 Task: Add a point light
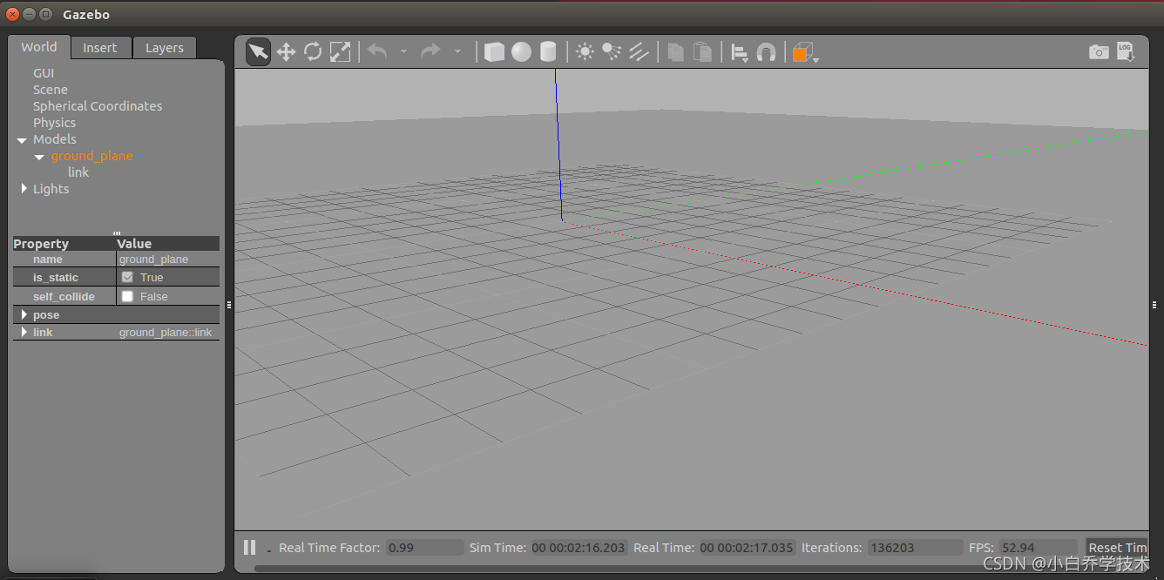click(585, 52)
